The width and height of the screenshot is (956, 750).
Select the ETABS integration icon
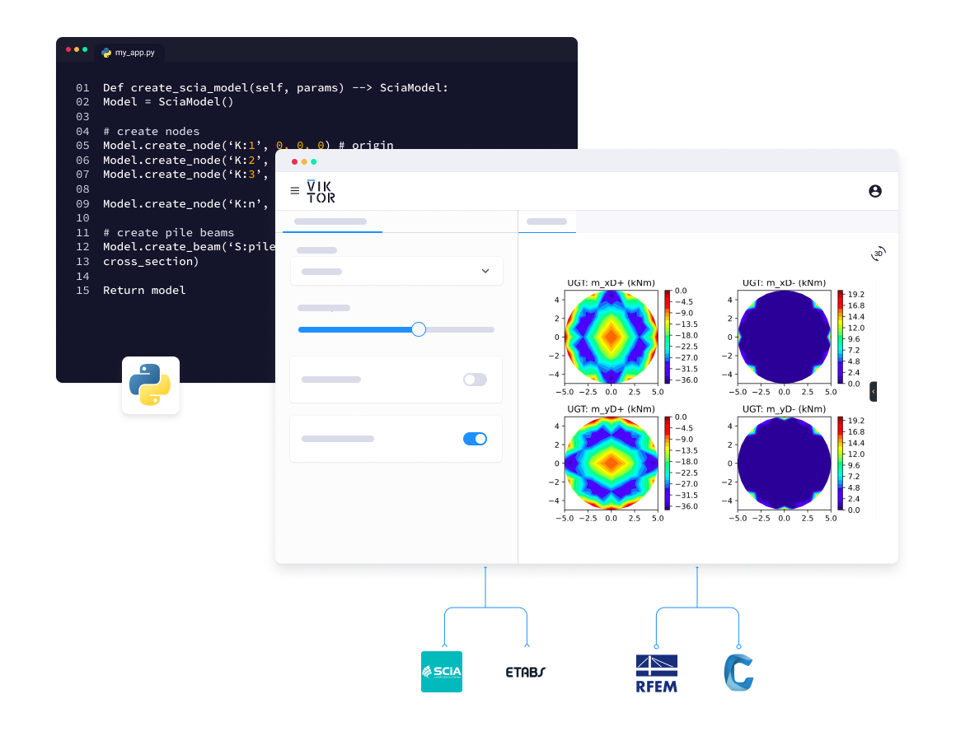pyautogui.click(x=525, y=672)
